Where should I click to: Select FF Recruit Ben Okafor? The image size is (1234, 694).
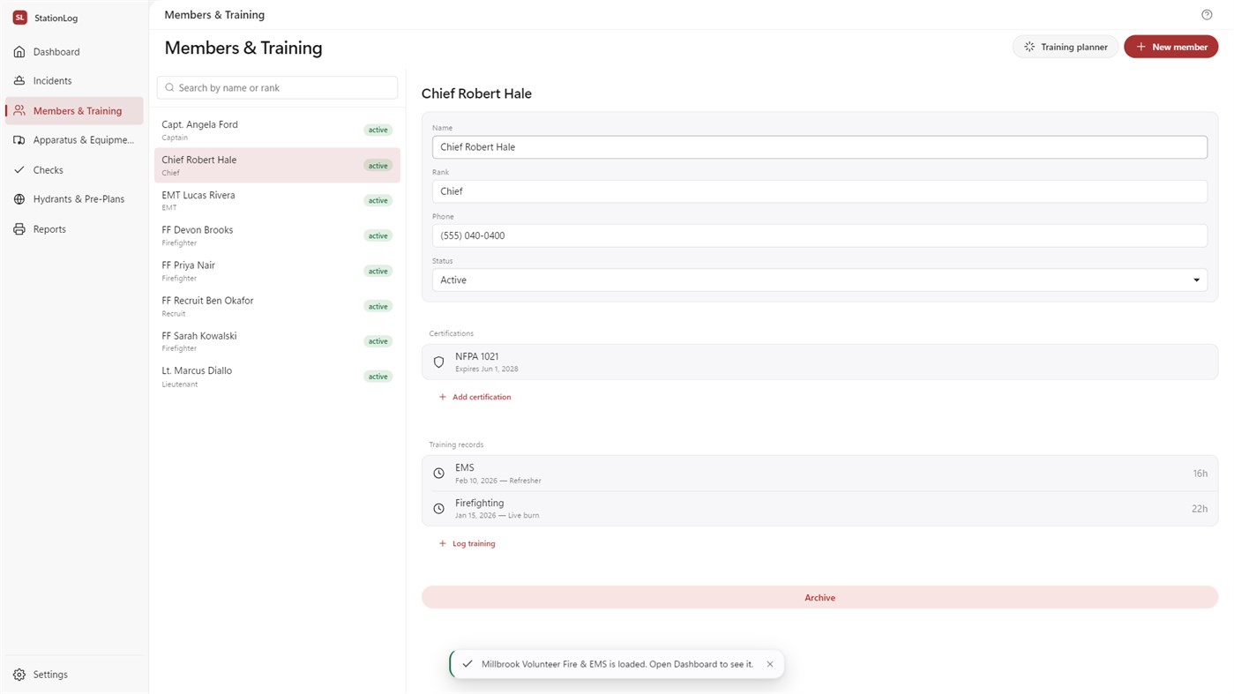coord(277,306)
